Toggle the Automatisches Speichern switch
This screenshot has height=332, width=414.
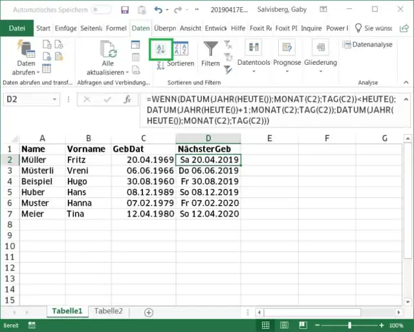point(101,10)
